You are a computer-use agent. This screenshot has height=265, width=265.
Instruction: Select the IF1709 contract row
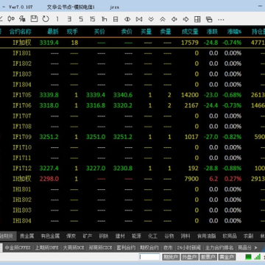132,137
